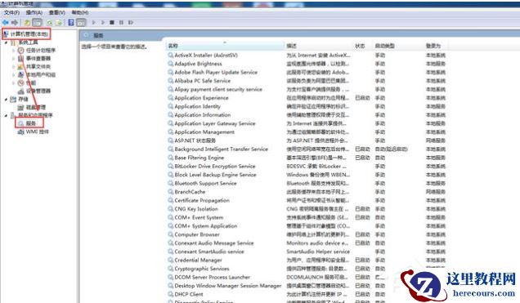
Task: Select 任务计划程序 in the tree
Action: click(40, 51)
